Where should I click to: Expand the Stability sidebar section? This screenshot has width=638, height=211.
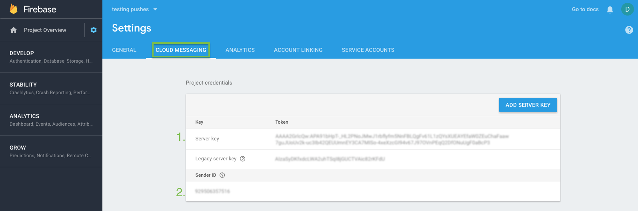click(x=51, y=88)
